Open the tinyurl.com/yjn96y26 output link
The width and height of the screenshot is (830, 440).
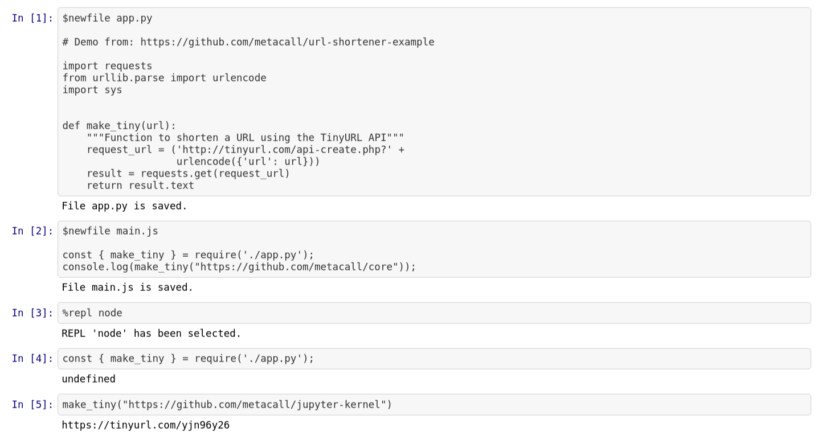145,425
